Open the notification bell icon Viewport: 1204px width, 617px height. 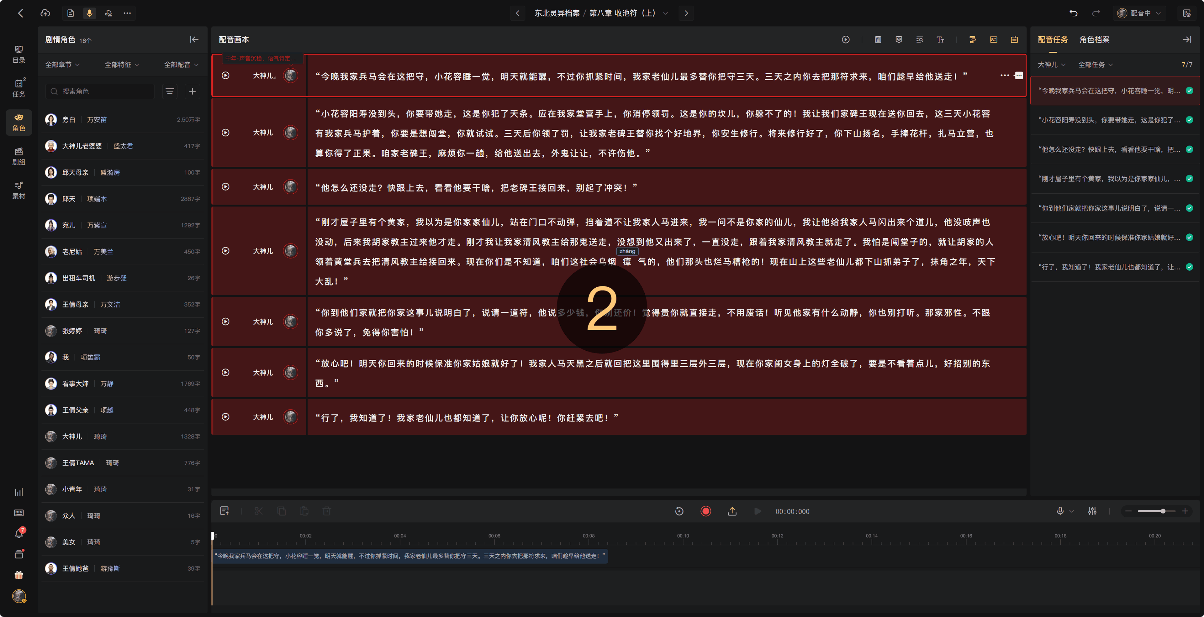(x=19, y=533)
